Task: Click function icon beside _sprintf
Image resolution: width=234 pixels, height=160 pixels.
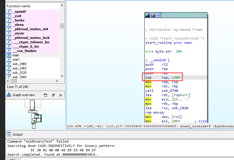Action: click(x=9, y=12)
